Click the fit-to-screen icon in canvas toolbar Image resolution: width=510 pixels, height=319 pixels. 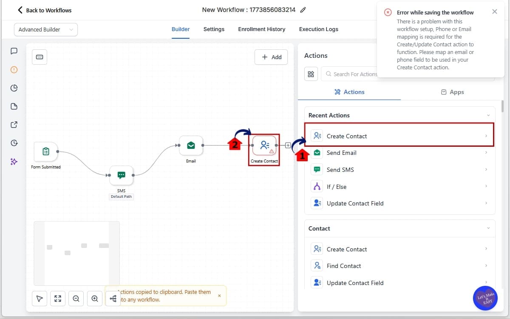point(58,299)
